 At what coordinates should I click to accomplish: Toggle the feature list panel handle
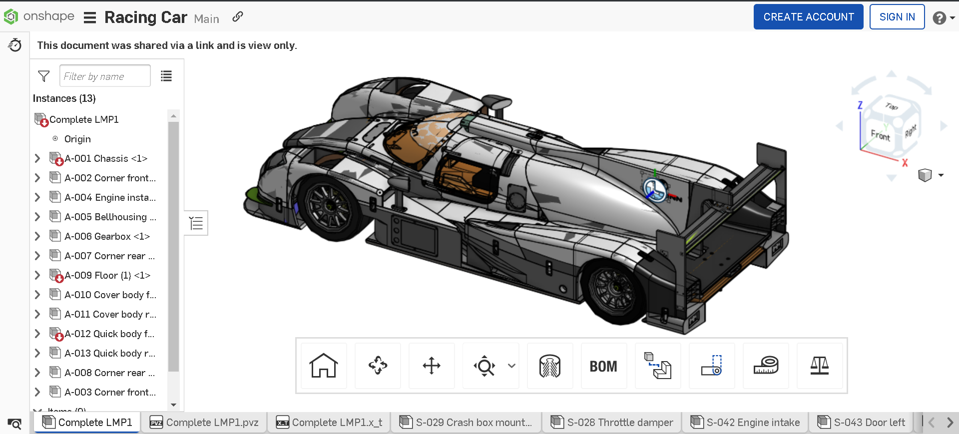point(196,223)
